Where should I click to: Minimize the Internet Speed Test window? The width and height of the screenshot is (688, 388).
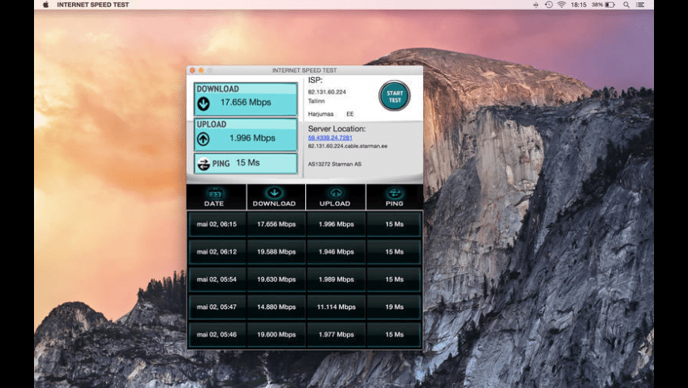point(201,70)
